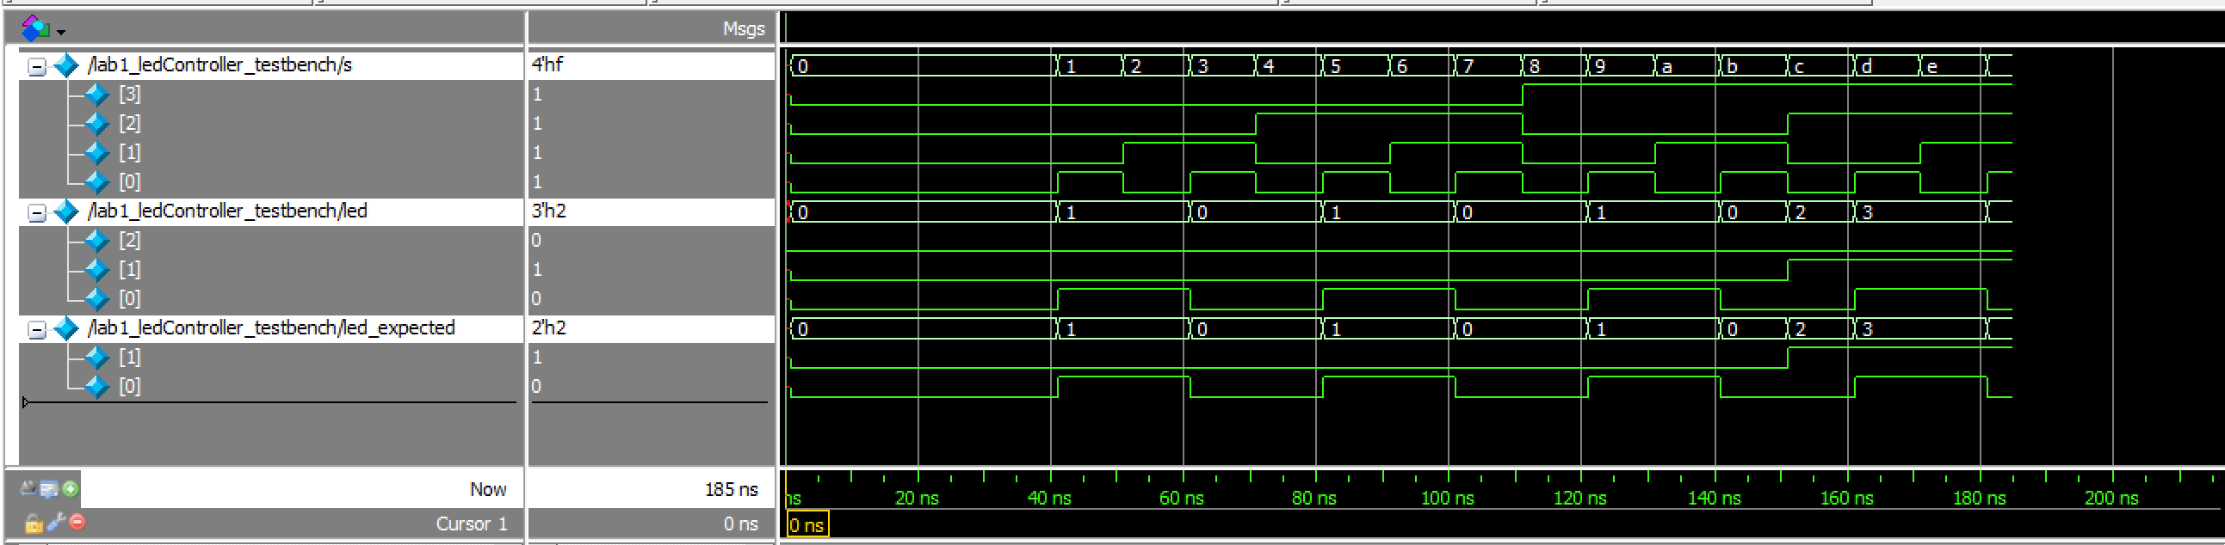
Task: Collapse the led_expected signal group
Action: [36, 329]
